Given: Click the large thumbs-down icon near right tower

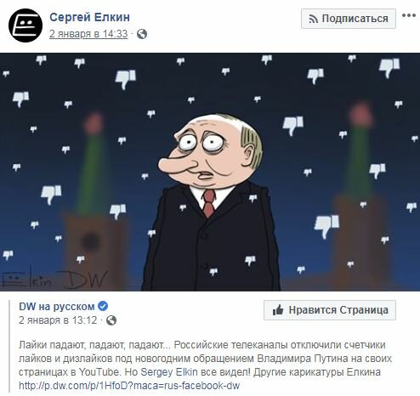Looking at the screenshot, I should (x=326, y=226).
